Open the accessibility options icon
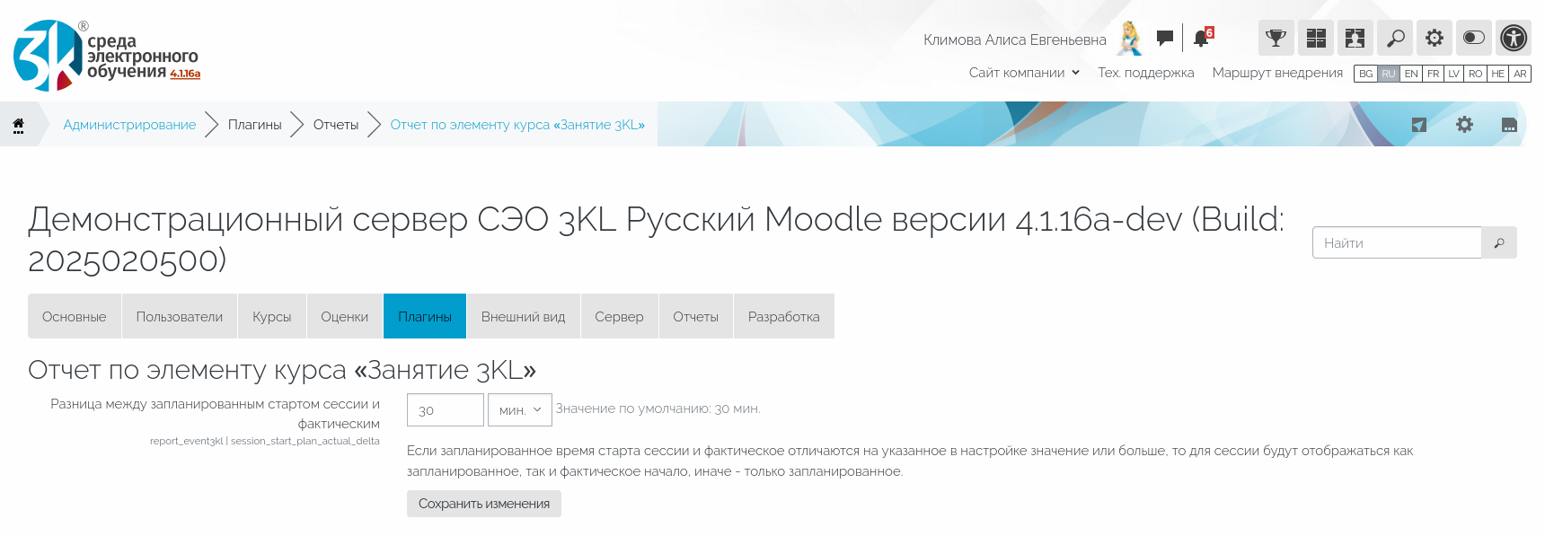 (1514, 38)
